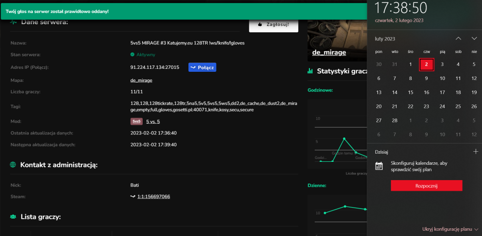Click the blue Połącz connect button

coord(202,67)
